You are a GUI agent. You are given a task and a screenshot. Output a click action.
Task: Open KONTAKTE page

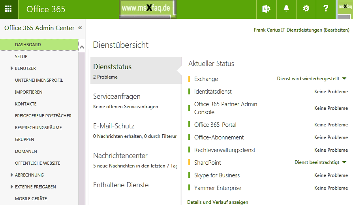26,104
